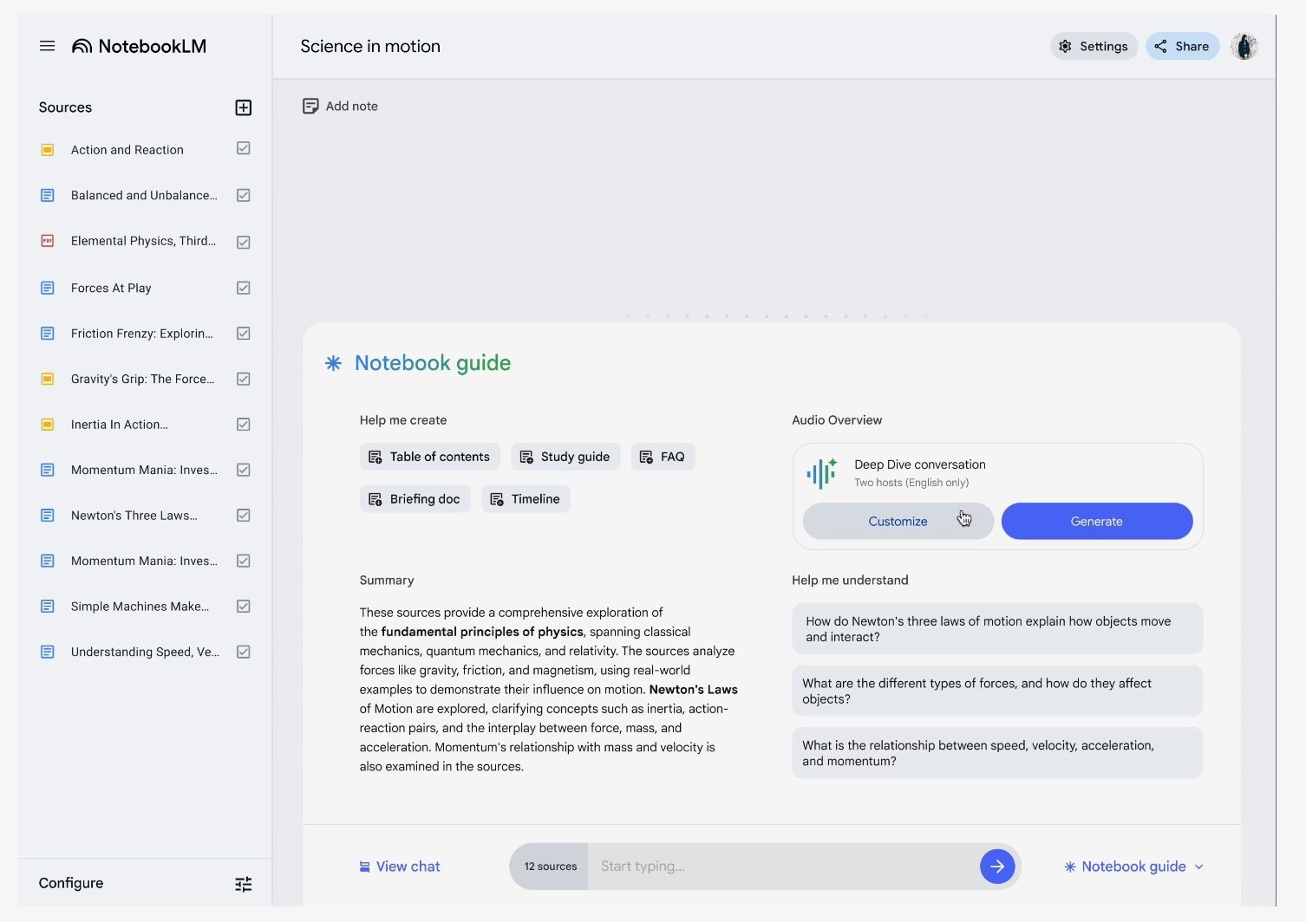1306x922 pixels.
Task: Click the user profile avatar
Action: click(1244, 47)
